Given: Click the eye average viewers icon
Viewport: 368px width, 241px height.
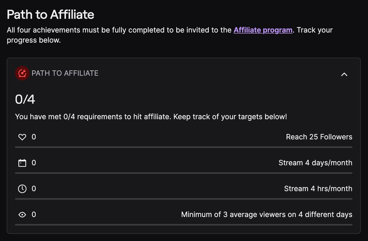Looking at the screenshot, I should click(22, 215).
